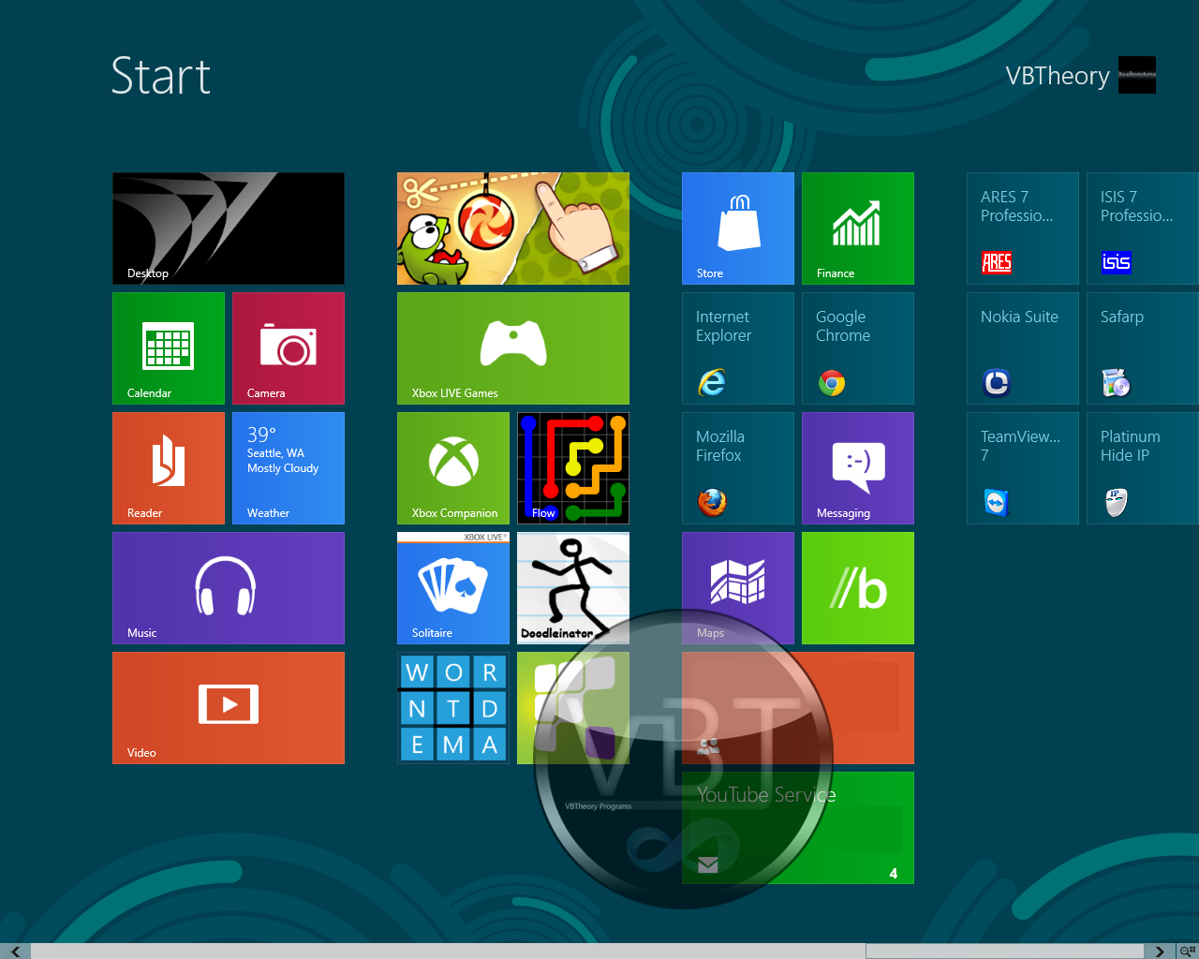Launch the Calendar tile
The width and height of the screenshot is (1199, 959).
tap(169, 348)
